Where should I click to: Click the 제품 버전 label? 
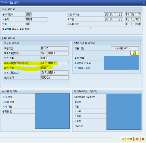pos(79,48)
